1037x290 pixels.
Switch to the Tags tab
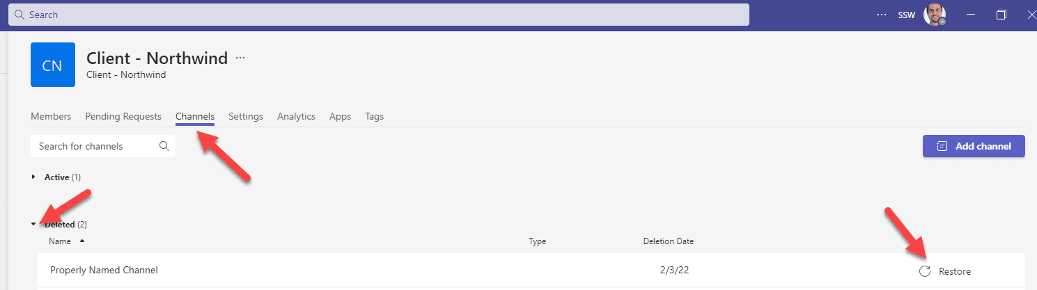374,117
